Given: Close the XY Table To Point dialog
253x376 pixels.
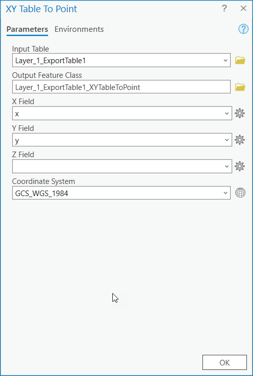Looking at the screenshot, I should (x=243, y=9).
